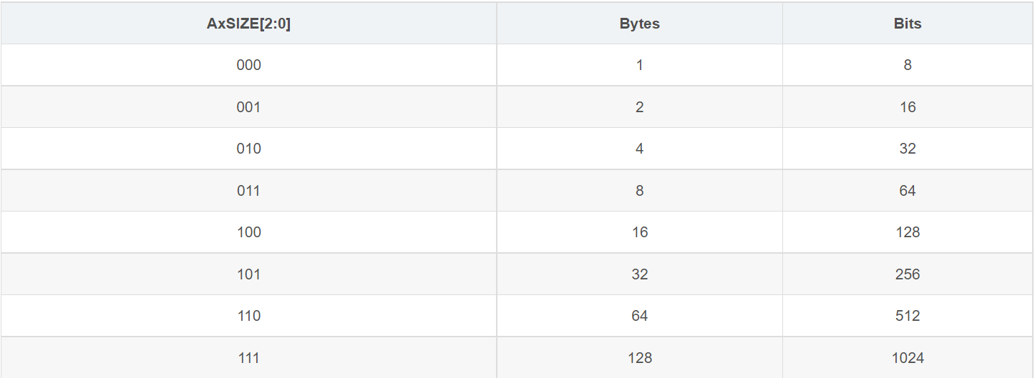The height and width of the screenshot is (378, 1035).
Task: Click the AxSIZE[2:0] column header
Action: coord(248,24)
